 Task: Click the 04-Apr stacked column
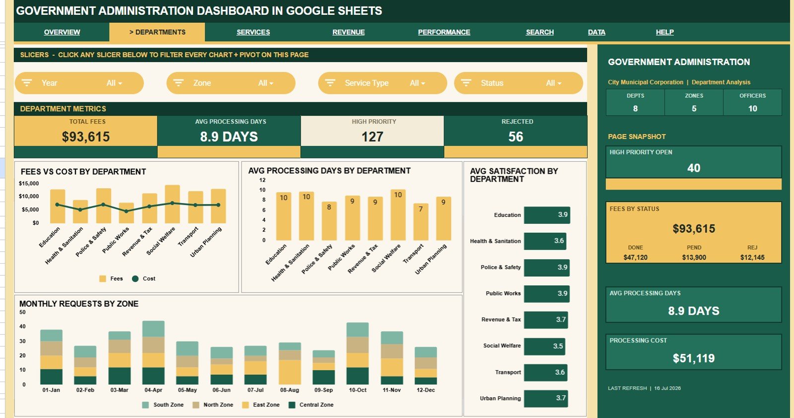pos(153,352)
